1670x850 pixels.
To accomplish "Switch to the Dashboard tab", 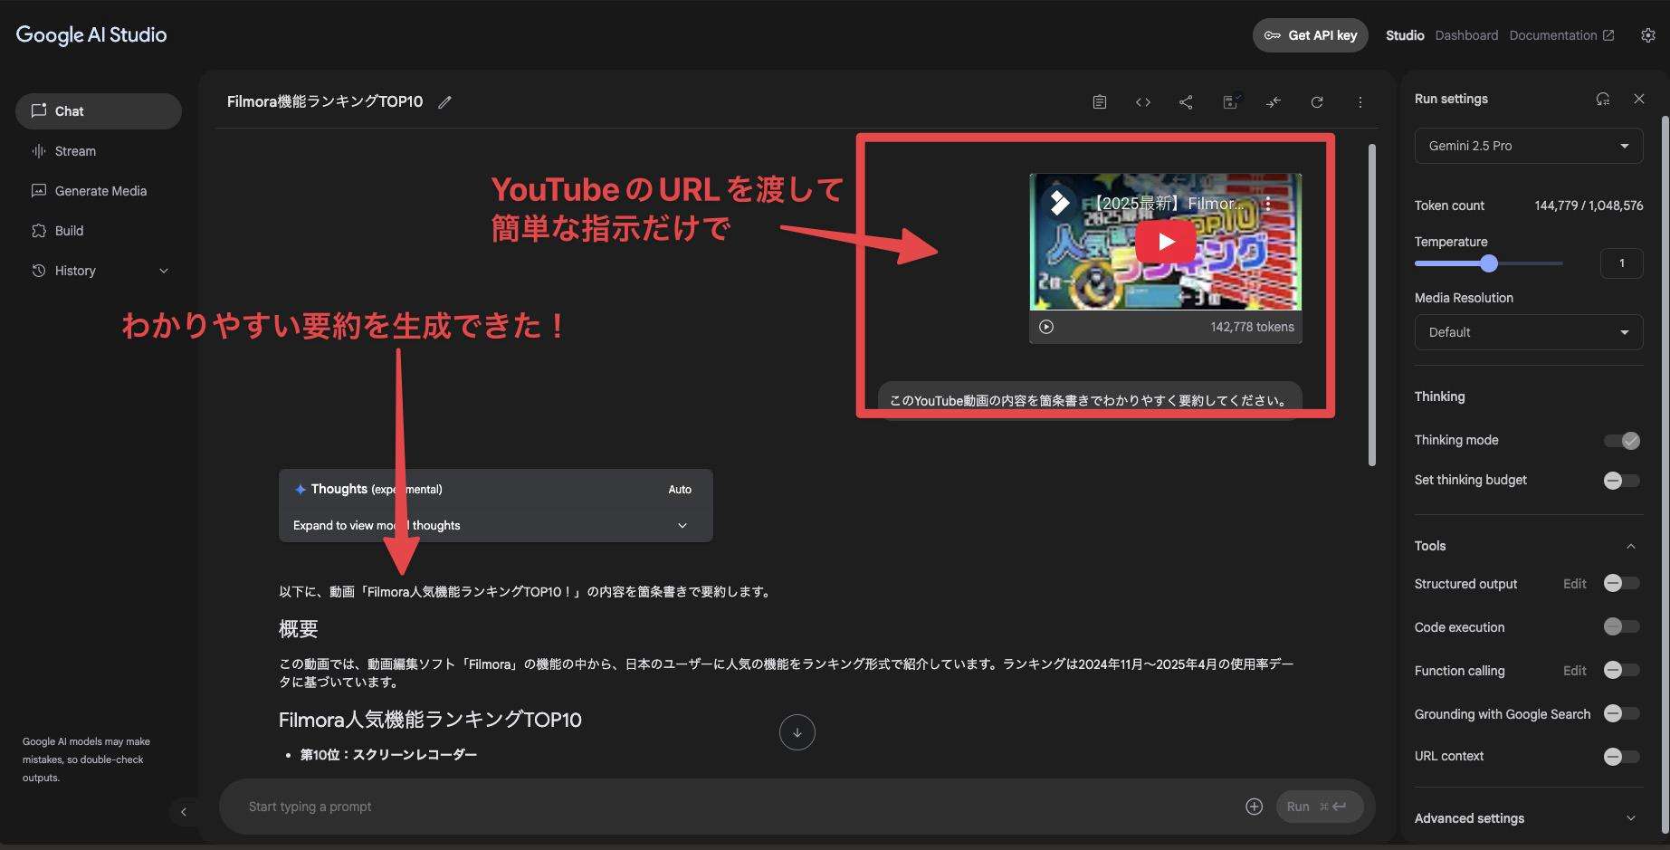I will [1466, 35].
